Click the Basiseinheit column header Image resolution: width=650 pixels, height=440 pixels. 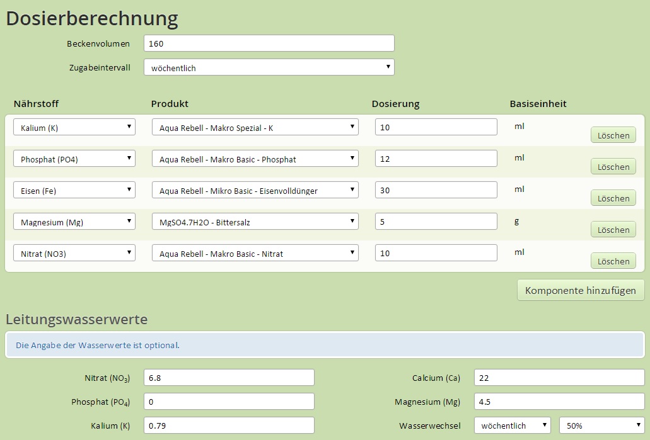[x=538, y=103]
